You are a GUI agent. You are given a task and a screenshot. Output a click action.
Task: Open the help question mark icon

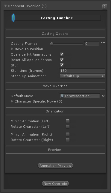pos(104,7)
